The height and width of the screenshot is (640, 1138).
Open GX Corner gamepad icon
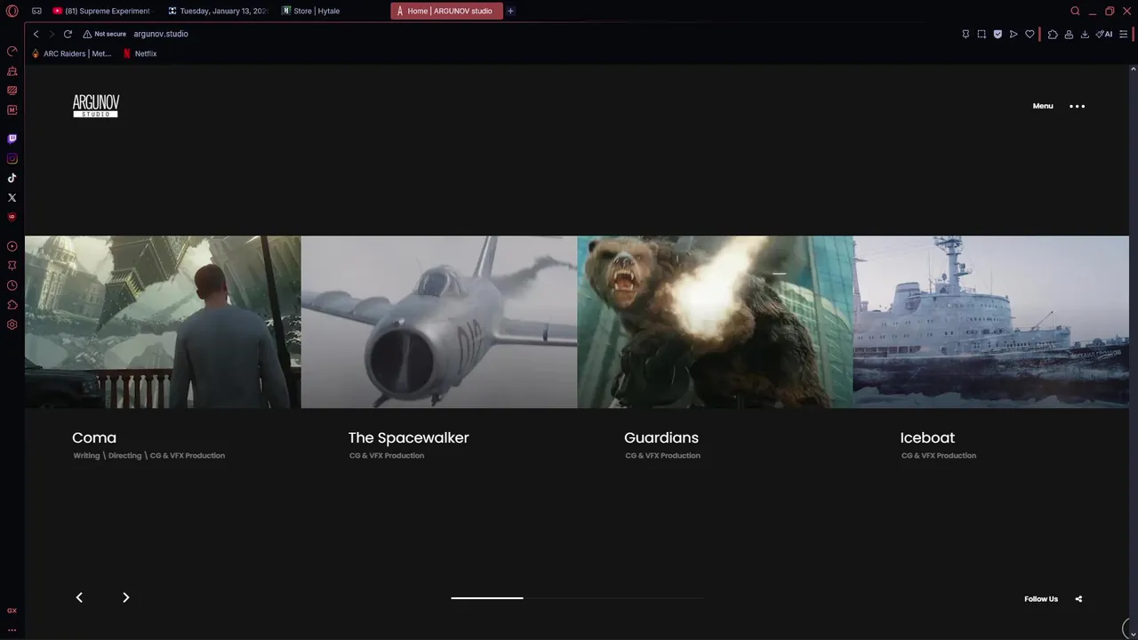36,11
